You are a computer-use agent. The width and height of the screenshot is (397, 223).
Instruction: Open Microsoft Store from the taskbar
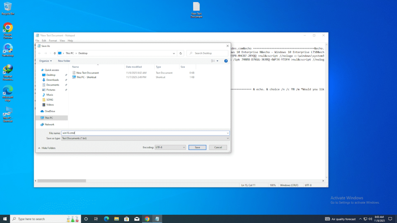(126, 219)
